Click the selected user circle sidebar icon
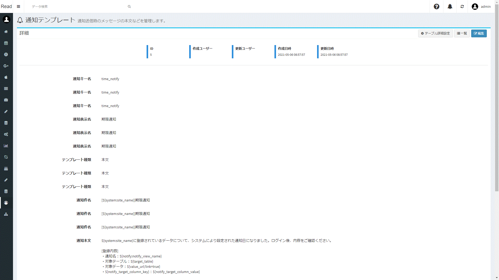499x280 pixels. pos(6,203)
